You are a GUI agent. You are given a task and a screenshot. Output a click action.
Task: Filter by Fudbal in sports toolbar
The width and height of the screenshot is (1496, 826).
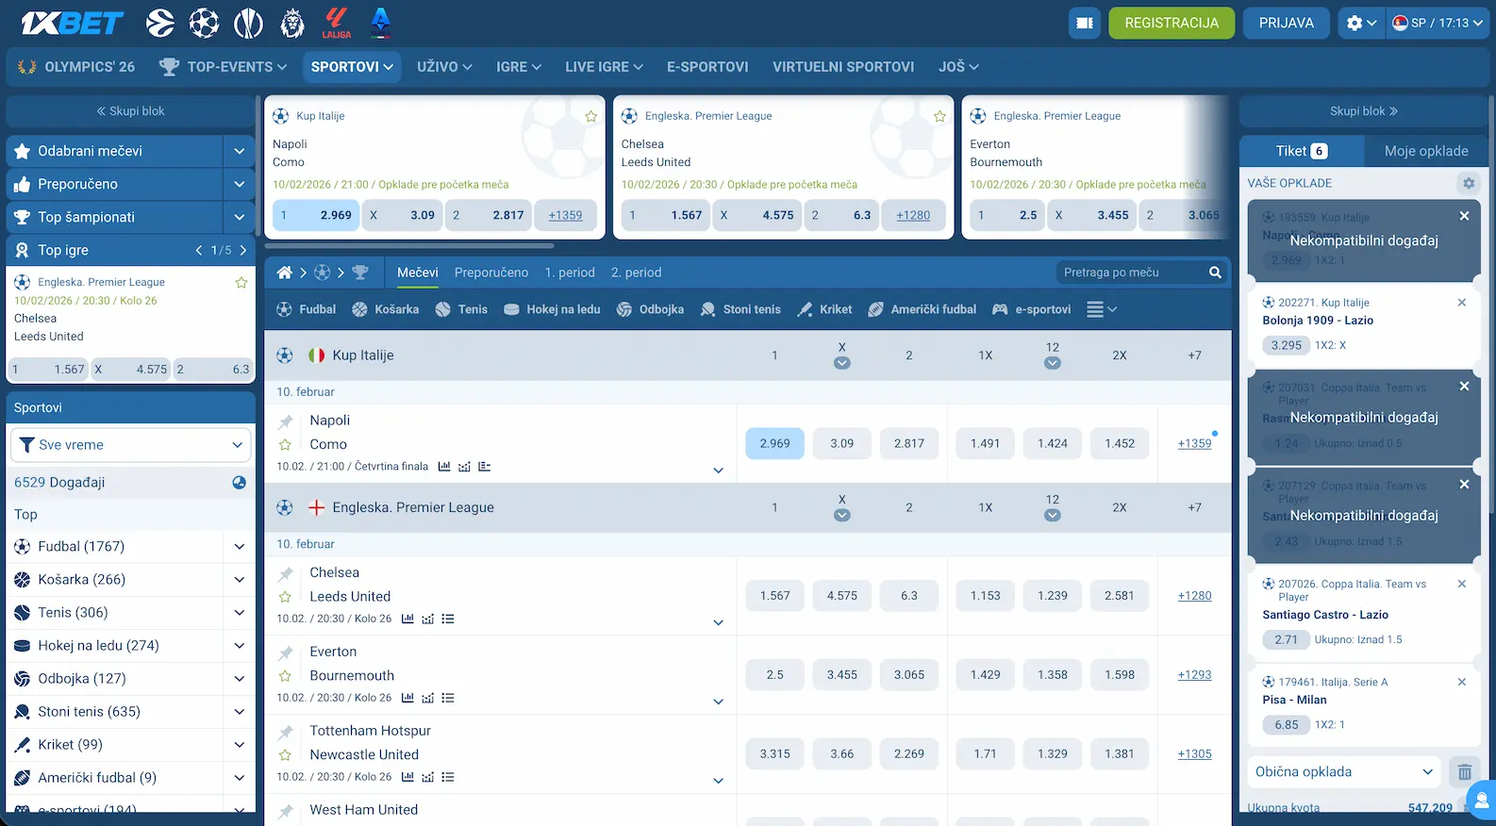[306, 309]
